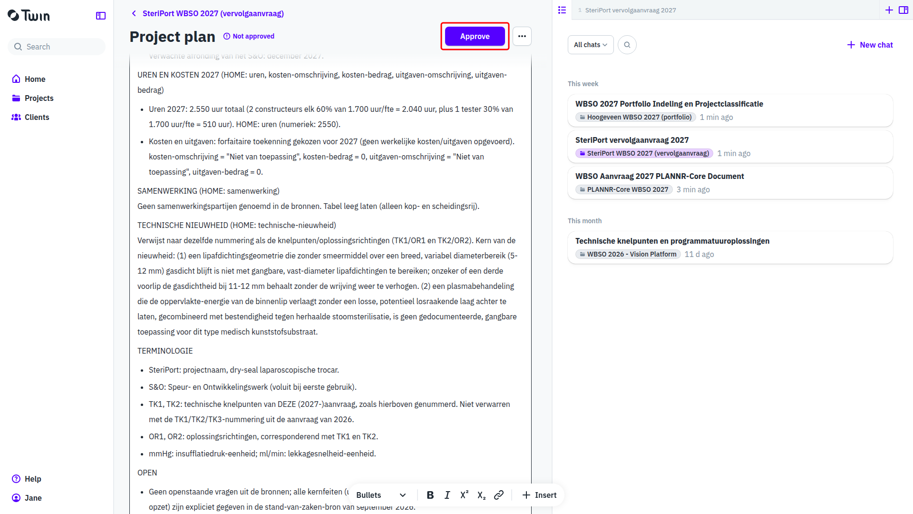Image resolution: width=913 pixels, height=514 pixels.
Task: Click the Search input field
Action: tap(57, 47)
